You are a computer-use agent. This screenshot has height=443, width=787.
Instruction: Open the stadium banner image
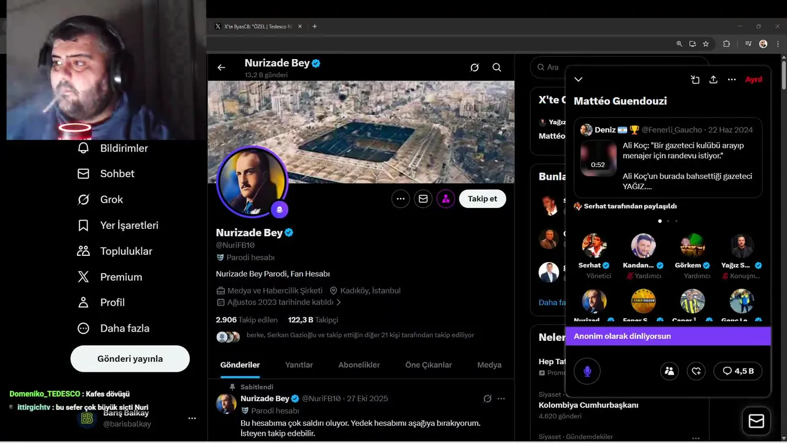pos(361,132)
